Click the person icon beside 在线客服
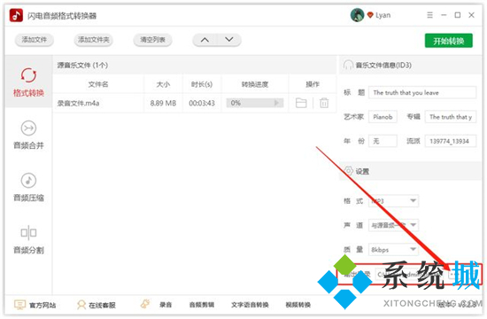487x319 pixels. tap(81, 305)
